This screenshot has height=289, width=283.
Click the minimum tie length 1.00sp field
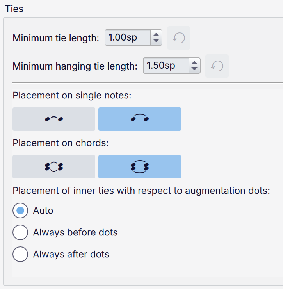pos(128,38)
